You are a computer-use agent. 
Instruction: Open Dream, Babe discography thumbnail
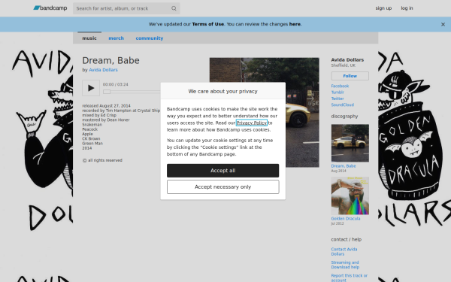pyautogui.click(x=350, y=143)
